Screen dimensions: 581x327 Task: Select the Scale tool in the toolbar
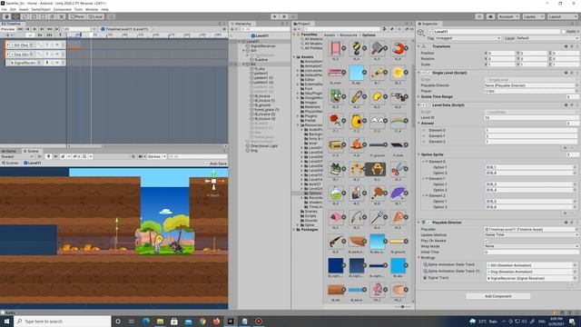click(34, 16)
